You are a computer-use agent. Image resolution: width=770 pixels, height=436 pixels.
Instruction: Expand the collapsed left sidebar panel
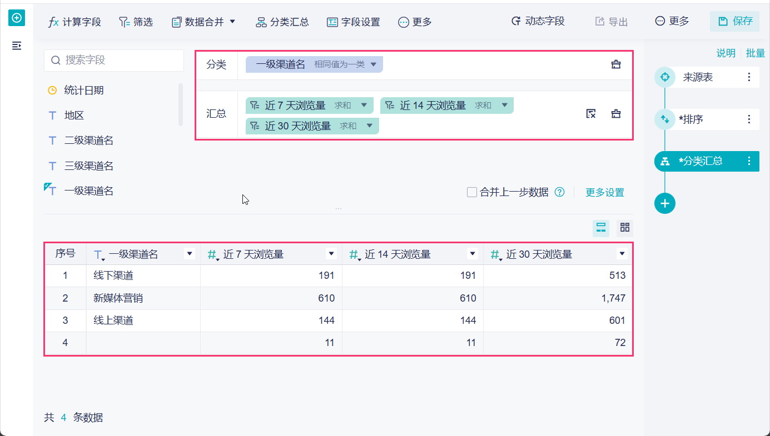tap(17, 46)
